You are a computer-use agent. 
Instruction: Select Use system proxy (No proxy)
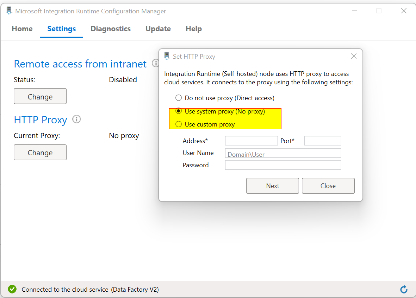[179, 111]
